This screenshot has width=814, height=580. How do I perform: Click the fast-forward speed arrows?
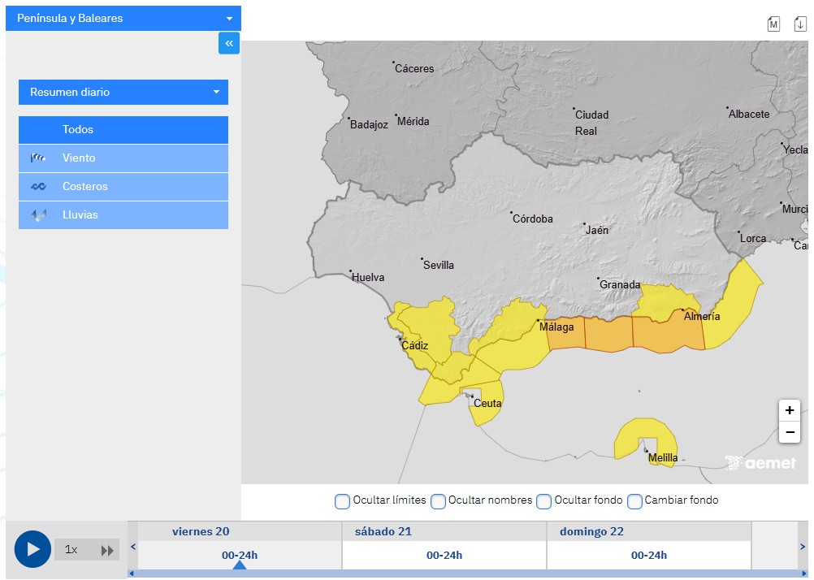click(x=107, y=550)
